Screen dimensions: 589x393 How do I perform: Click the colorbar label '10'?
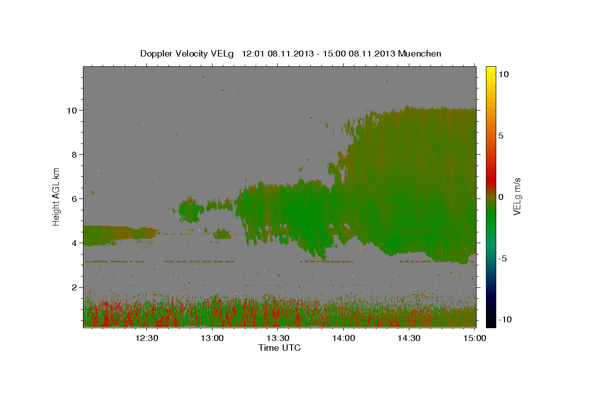click(x=503, y=74)
